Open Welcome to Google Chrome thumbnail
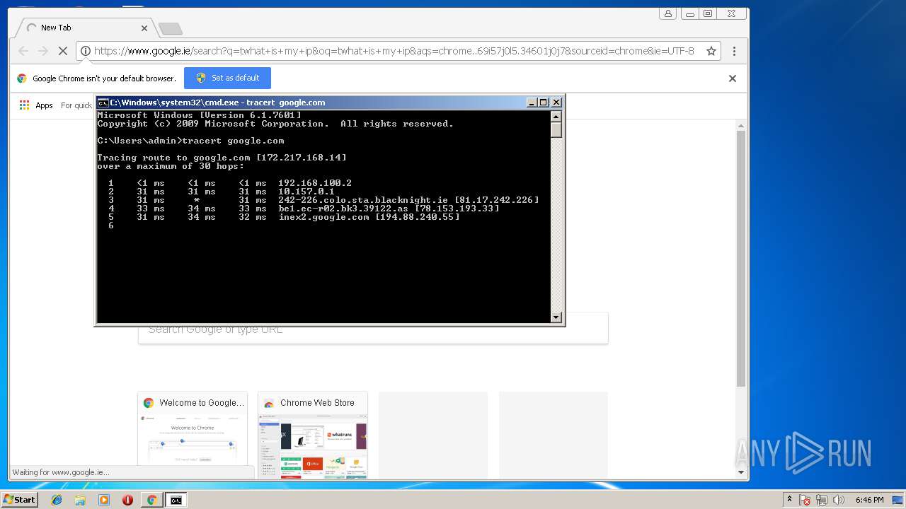Screen dimensions: 906x509 coord(193,435)
